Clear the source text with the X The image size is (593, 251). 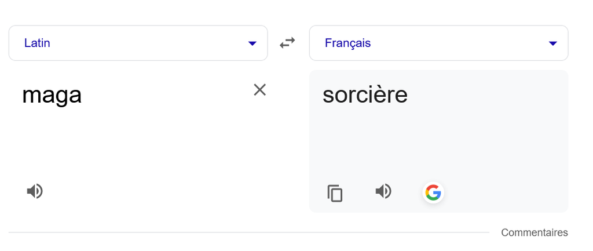[260, 90]
